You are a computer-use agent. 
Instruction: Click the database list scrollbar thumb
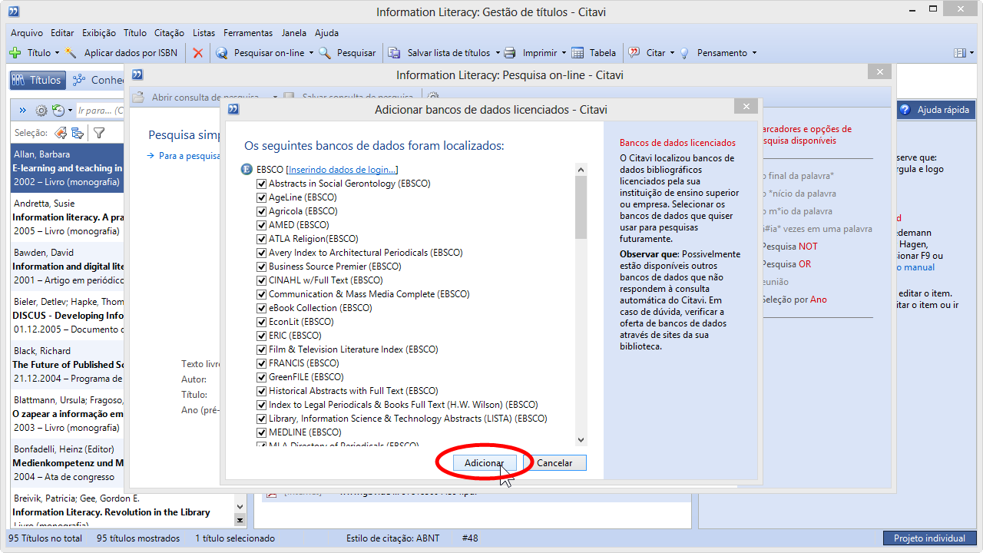[x=581, y=207]
